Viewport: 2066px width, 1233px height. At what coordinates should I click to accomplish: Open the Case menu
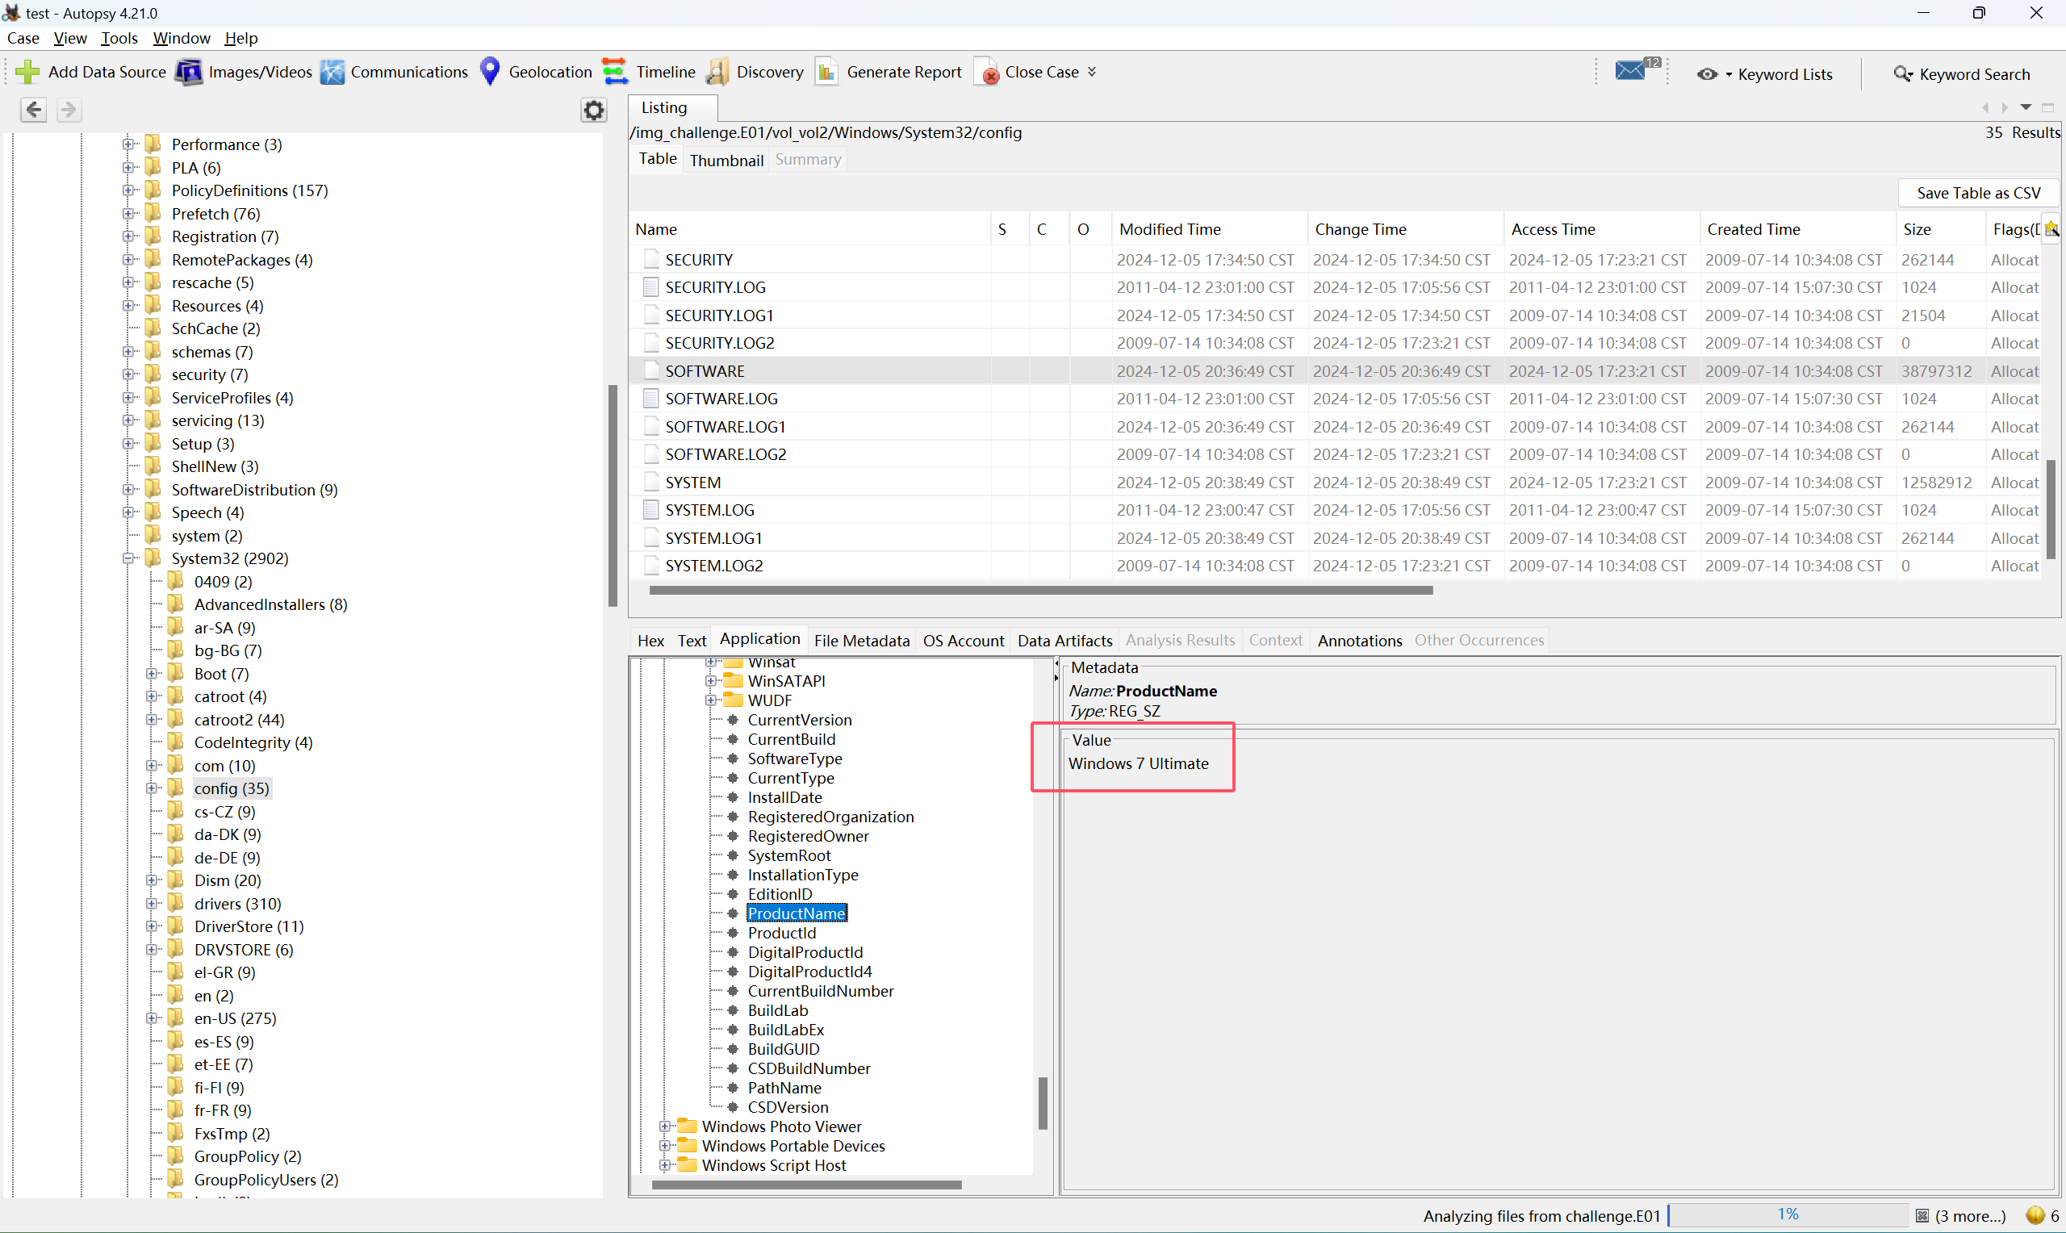coord(23,38)
